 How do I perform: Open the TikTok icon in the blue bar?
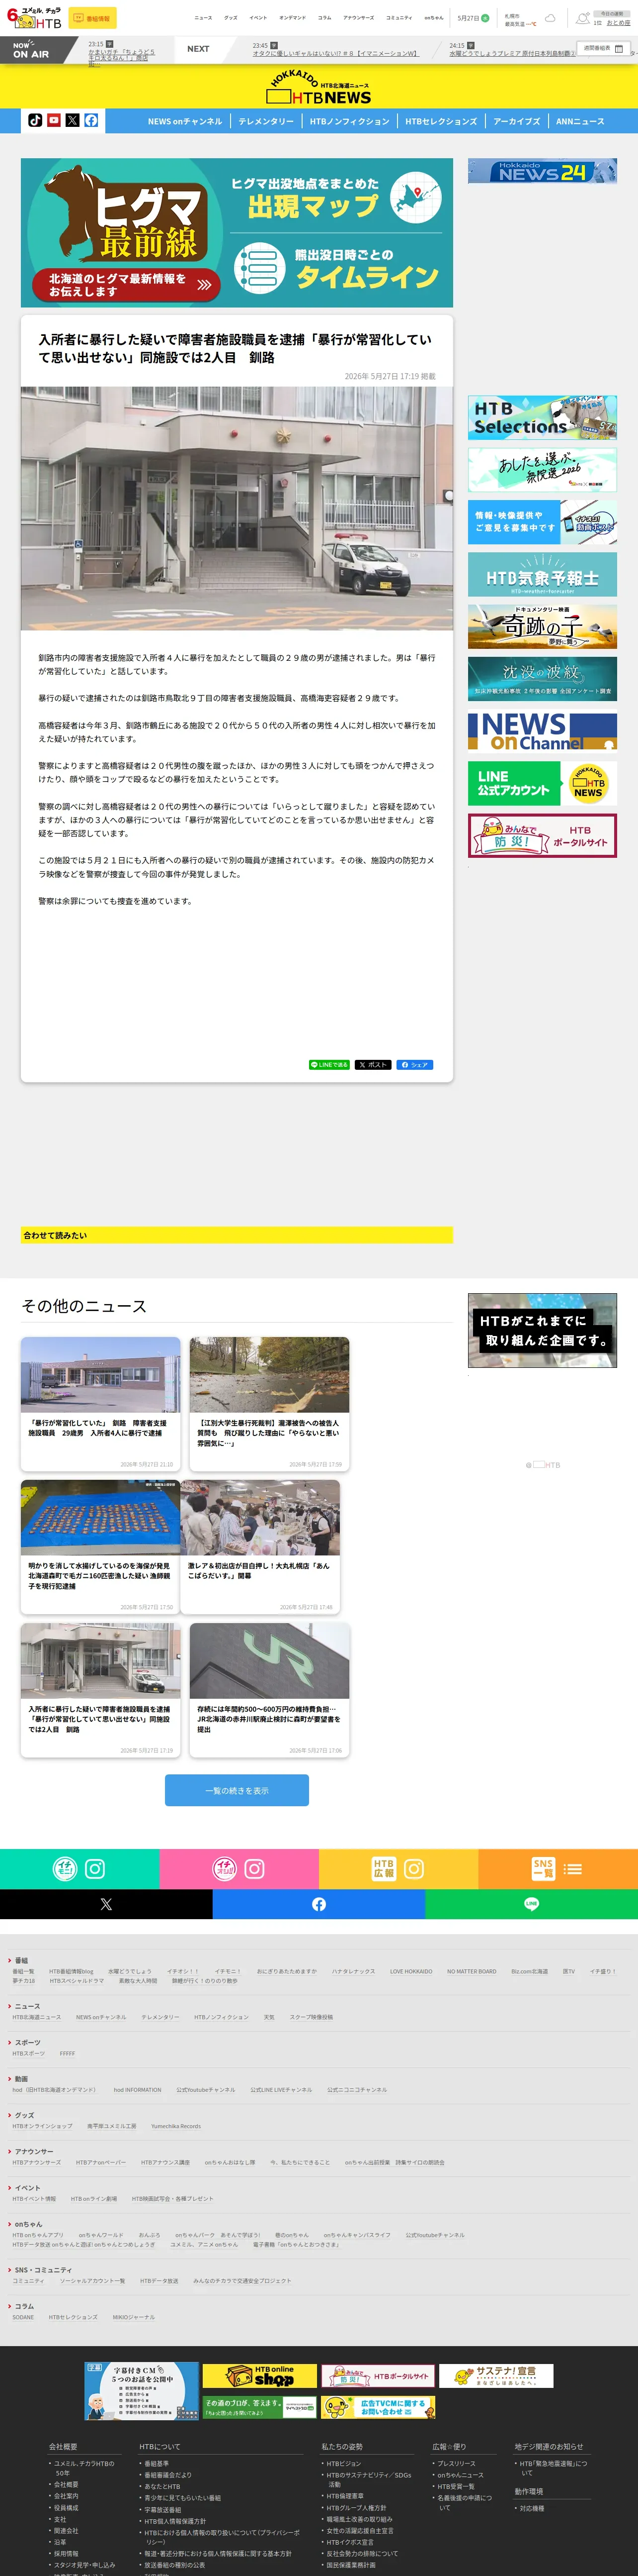(35, 120)
